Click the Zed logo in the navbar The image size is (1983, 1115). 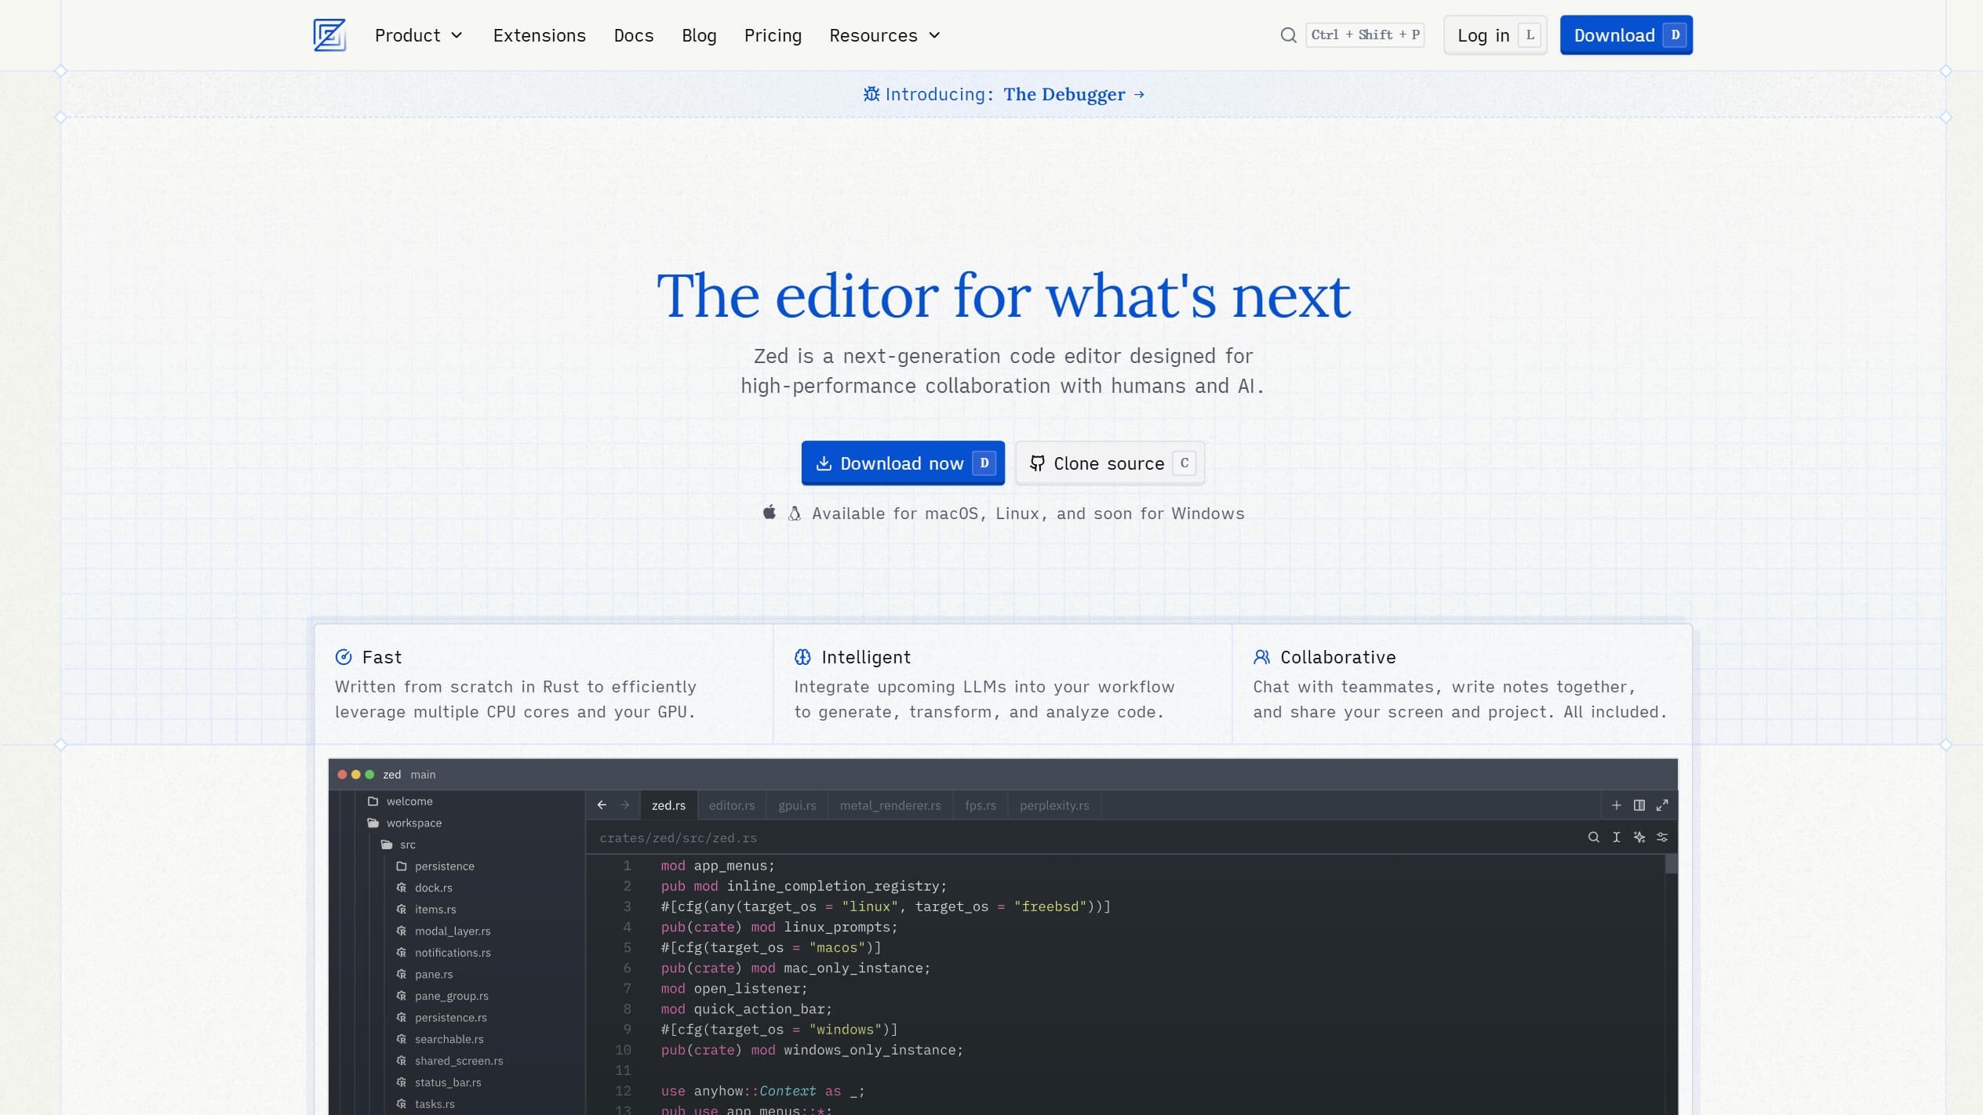pyautogui.click(x=329, y=35)
